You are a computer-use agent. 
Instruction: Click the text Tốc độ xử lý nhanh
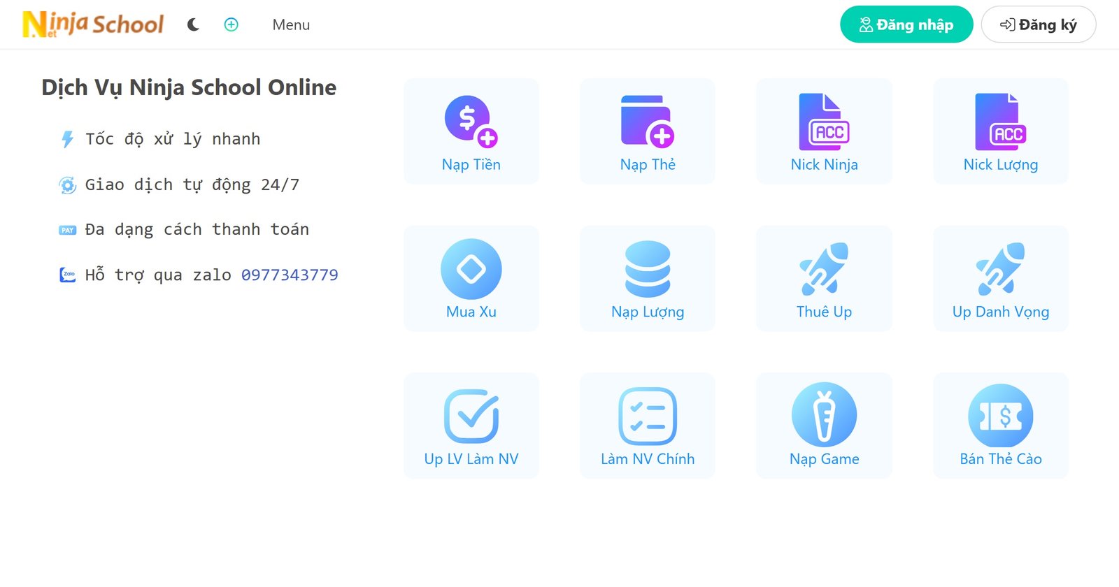173,139
